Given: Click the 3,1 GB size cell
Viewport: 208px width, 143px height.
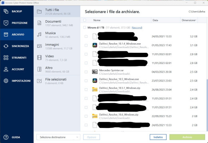Looking at the screenshot, I should [194, 45].
